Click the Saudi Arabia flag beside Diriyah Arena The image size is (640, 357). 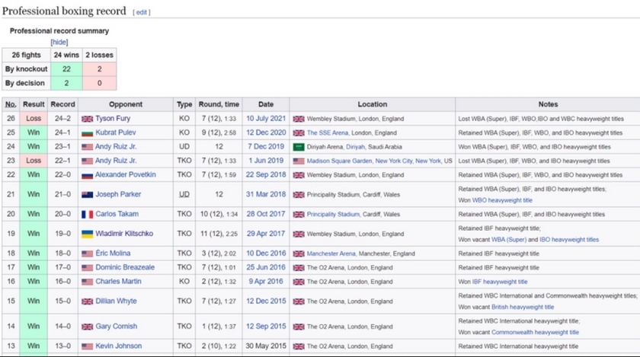(x=299, y=147)
